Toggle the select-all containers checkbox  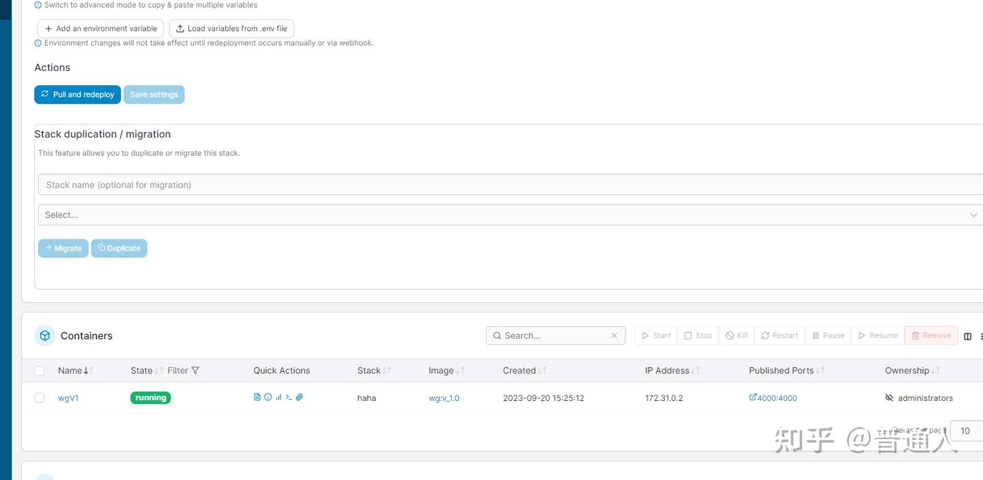(40, 371)
